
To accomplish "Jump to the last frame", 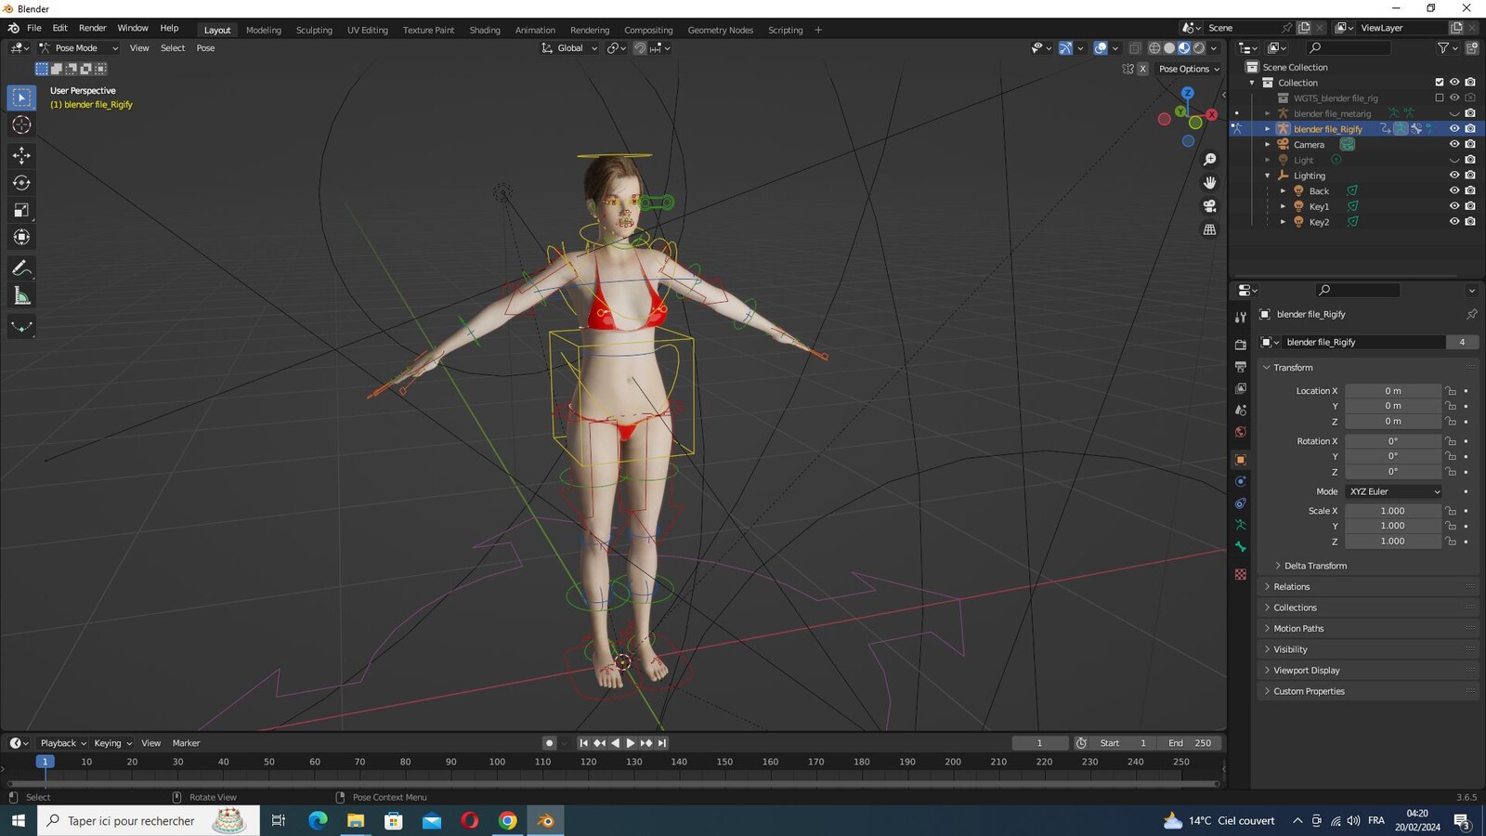I will 662,743.
